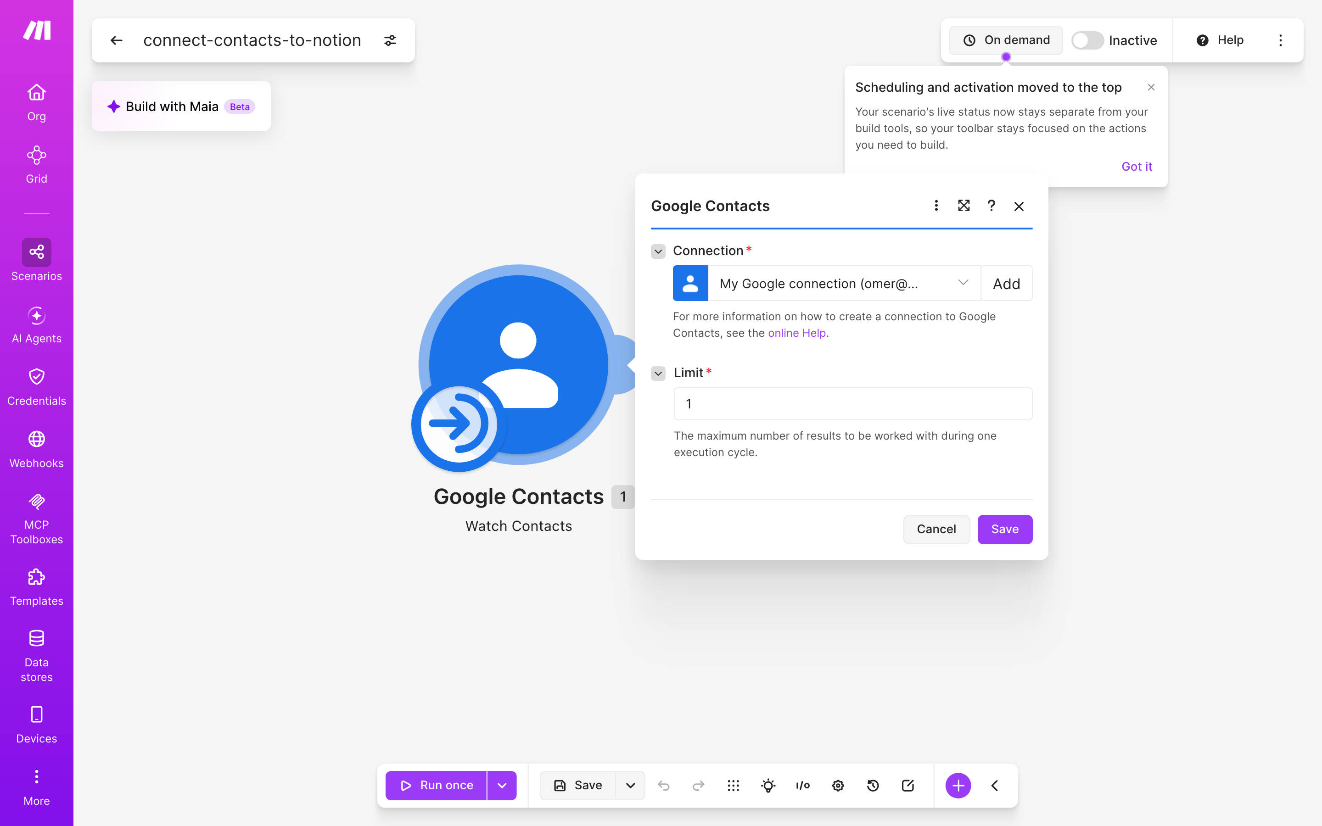Click into the Limit input field
This screenshot has width=1322, height=826.
point(853,404)
